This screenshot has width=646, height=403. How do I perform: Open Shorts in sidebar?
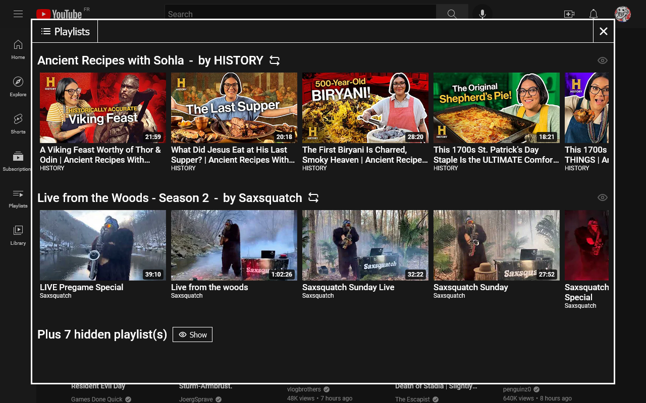pyautogui.click(x=18, y=124)
